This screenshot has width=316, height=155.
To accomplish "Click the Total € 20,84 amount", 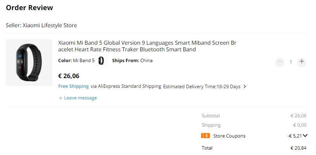I will tap(299, 148).
